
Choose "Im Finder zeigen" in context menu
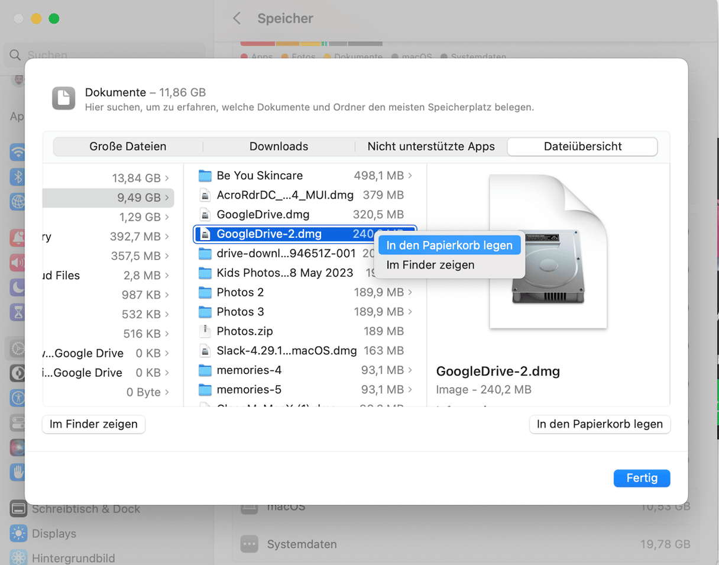(430, 265)
